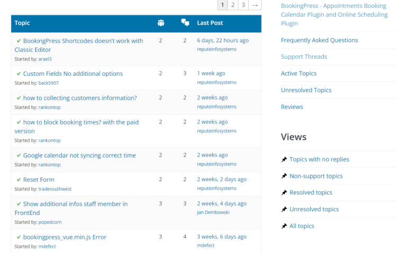Click the replies speech-bubble icon in header
397x253 pixels.
185,23
